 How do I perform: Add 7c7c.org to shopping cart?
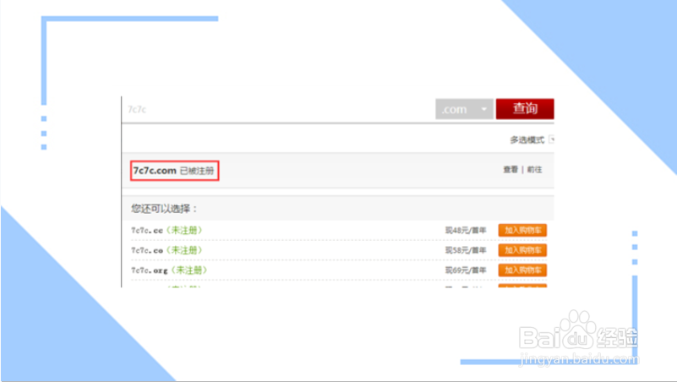522,270
